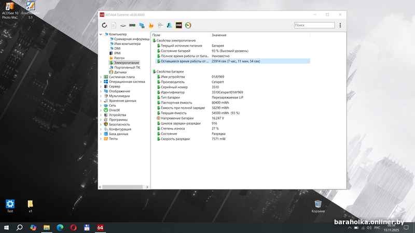Open the OSD panel toolbar icon
This screenshot has height=233, width=415.
coord(178,25)
